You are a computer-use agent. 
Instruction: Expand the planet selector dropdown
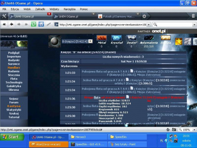(x=90, y=41)
